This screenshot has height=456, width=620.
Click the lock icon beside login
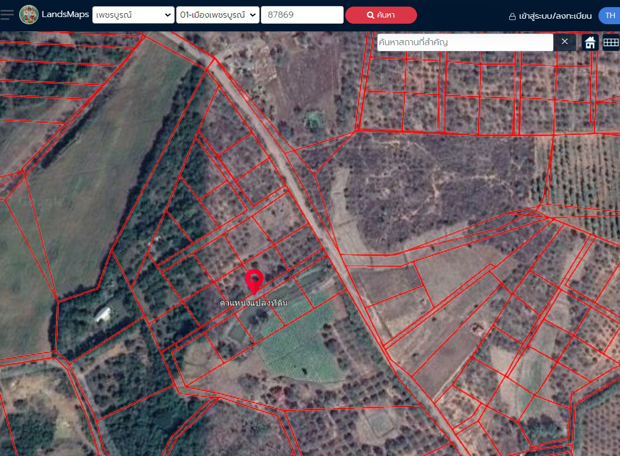click(512, 17)
